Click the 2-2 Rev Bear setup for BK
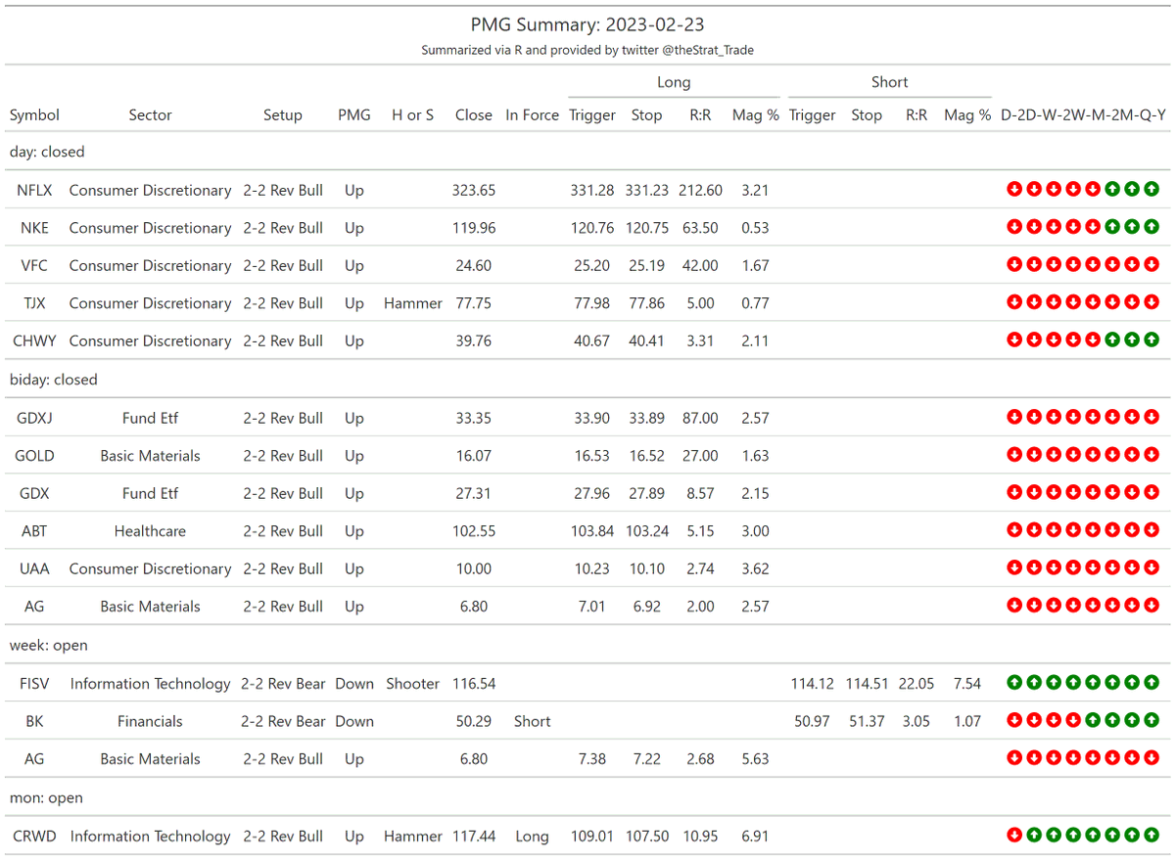 coord(283,721)
